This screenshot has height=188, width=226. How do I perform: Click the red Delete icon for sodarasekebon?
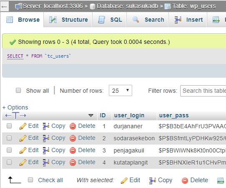pos(73,138)
